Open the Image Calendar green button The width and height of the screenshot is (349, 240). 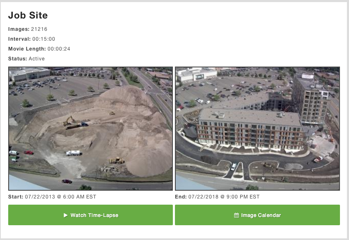pos(257,215)
